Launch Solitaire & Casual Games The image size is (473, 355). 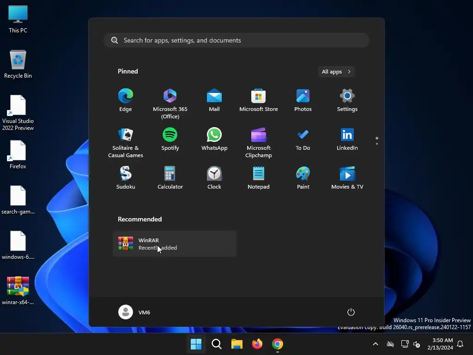click(x=126, y=143)
